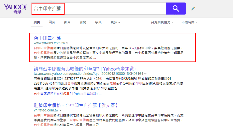
Task: Open 請問台中哪裡有比較優的印章店 result link
Action: coord(85,69)
